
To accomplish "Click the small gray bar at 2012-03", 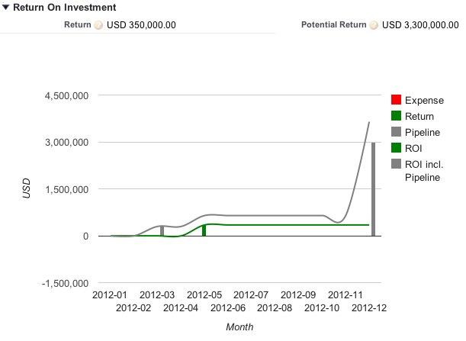I will click(162, 230).
